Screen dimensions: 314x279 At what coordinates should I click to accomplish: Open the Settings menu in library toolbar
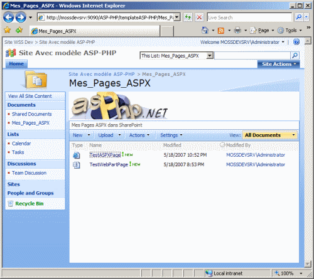coord(171,135)
